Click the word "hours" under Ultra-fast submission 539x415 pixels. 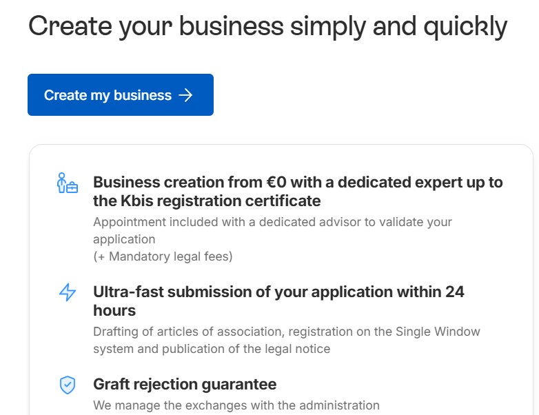point(114,310)
